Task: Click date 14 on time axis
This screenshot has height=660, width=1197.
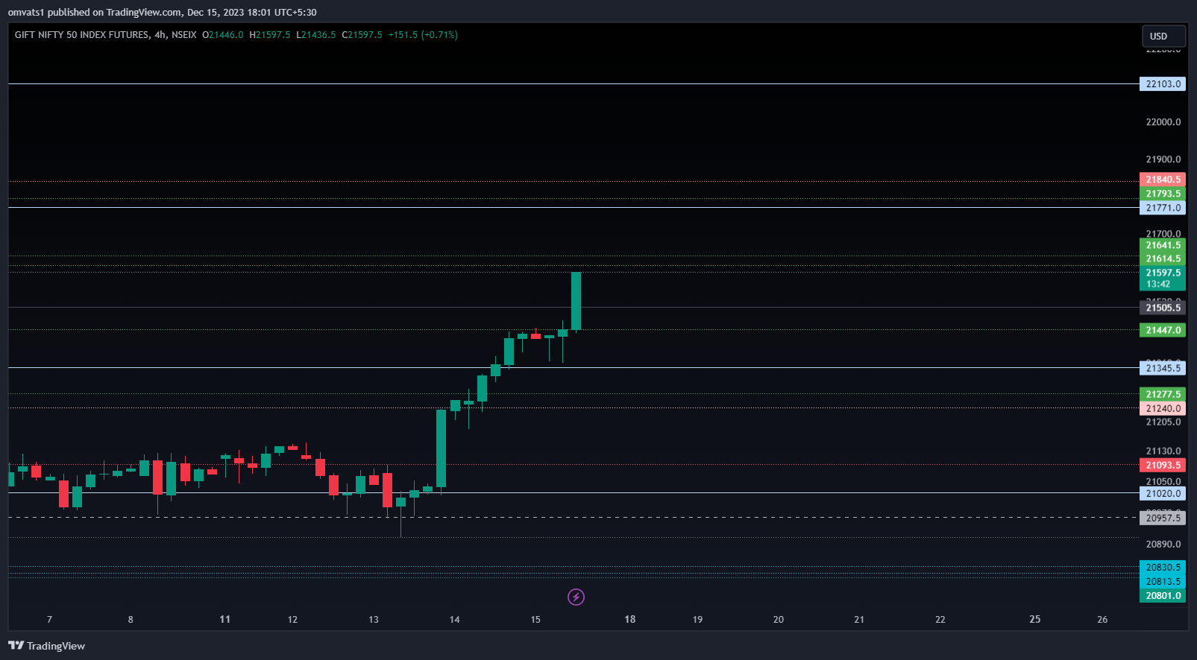Action: (x=454, y=619)
